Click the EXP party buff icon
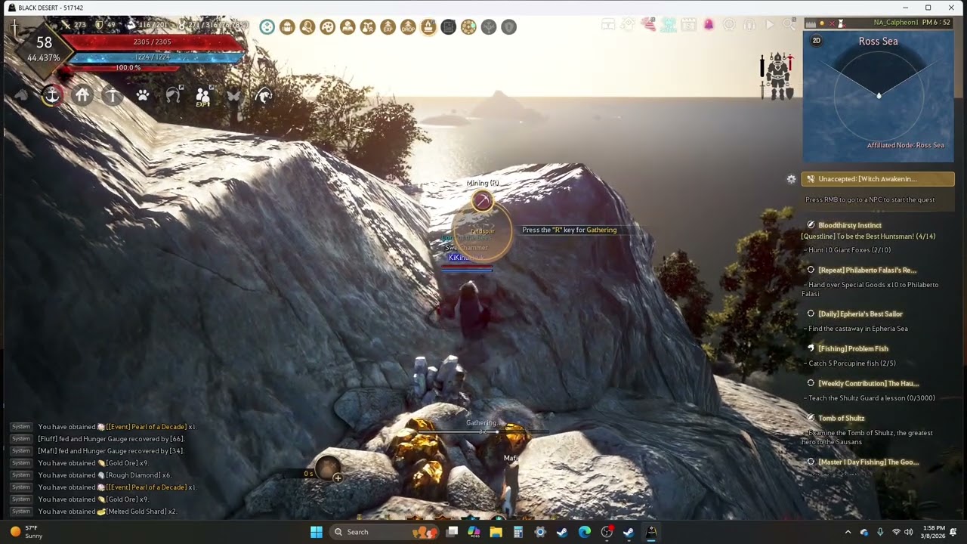Screen dimensions: 967x544 (x=202, y=96)
